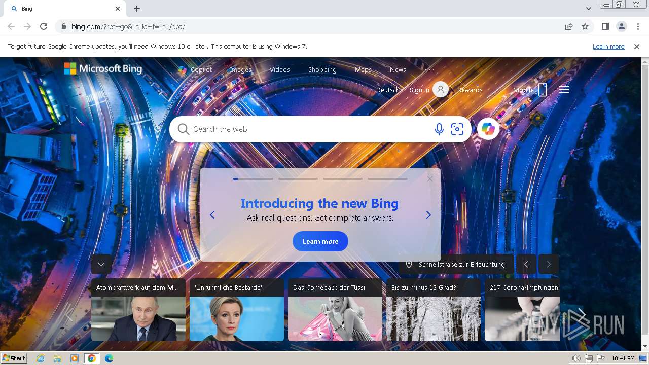Select first promo slide indicator

[253, 179]
